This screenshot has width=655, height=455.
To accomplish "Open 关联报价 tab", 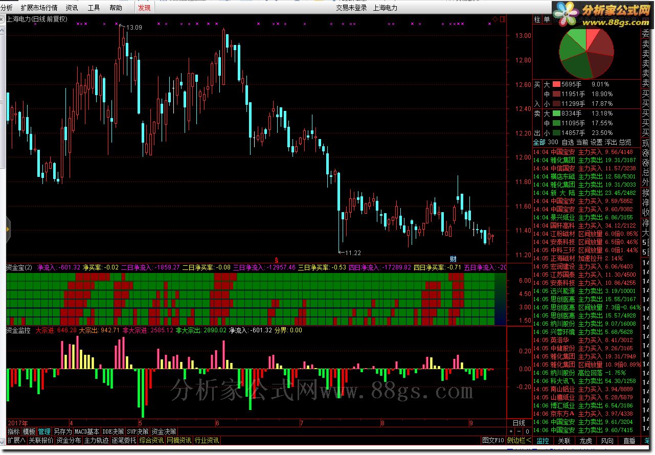I will click(x=41, y=440).
